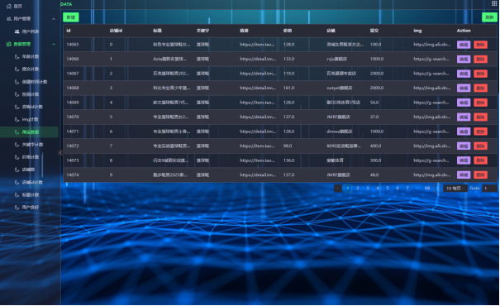The image size is (500, 306).
Task: Click the price cell 161.0
Action: (x=289, y=88)
